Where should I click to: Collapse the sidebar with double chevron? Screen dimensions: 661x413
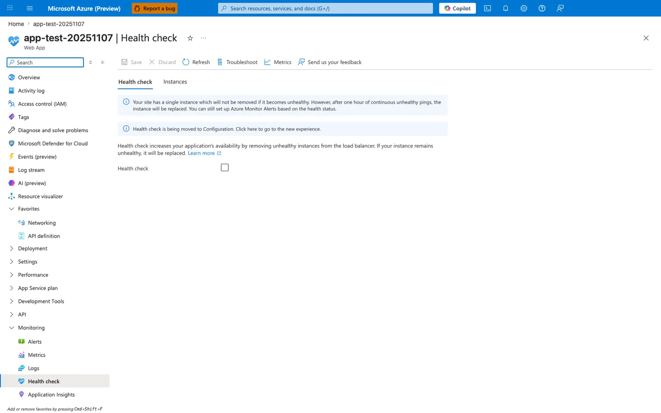click(103, 62)
